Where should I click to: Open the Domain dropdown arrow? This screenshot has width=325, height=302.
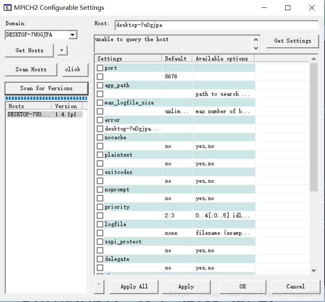point(72,35)
